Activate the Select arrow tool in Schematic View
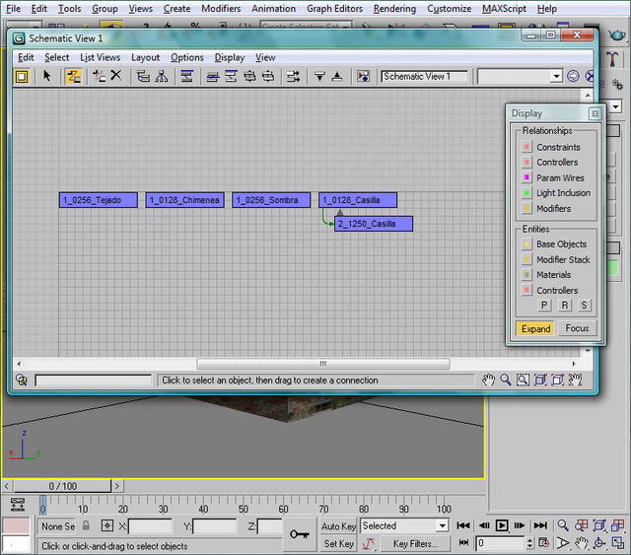 pyautogui.click(x=47, y=76)
